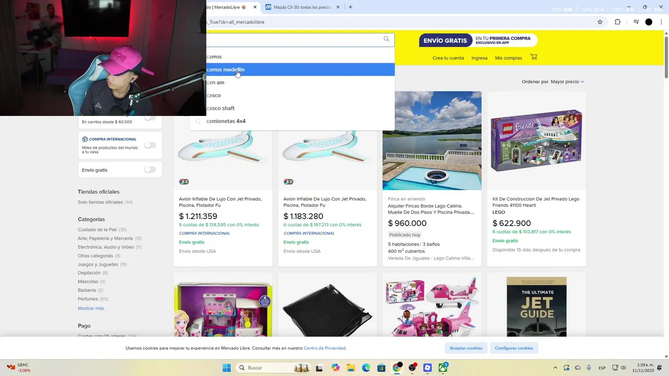The image size is (669, 376).
Task: Open Xbox app from the taskbar
Action: [443, 368]
